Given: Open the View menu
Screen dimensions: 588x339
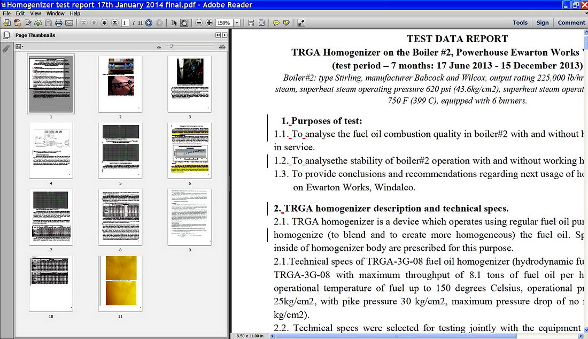Looking at the screenshot, I should coord(36,13).
